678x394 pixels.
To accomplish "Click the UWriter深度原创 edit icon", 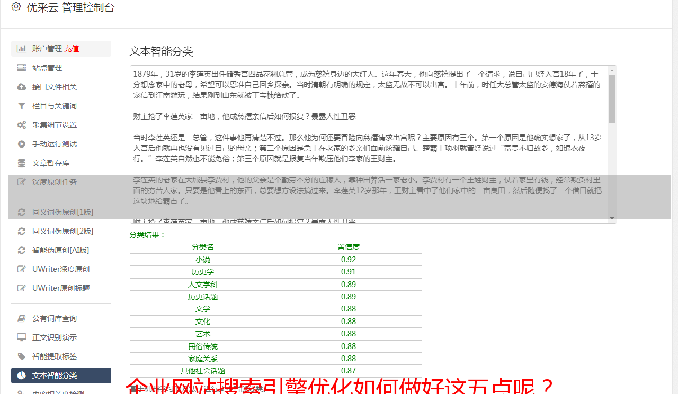I will tap(22, 269).
